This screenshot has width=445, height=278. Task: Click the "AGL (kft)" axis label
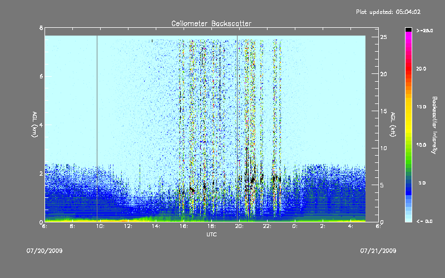(x=393, y=125)
